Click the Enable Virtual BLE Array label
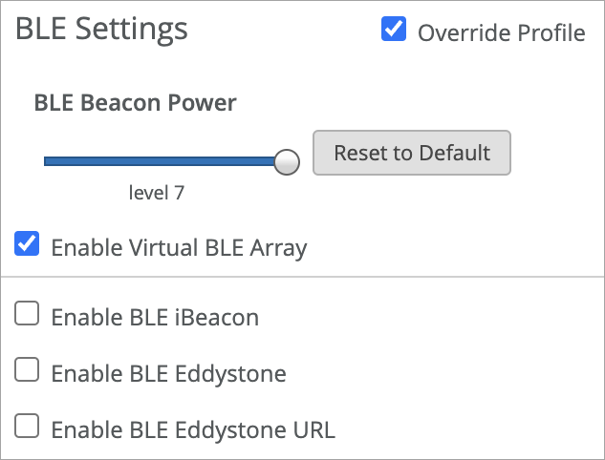Viewport: 605px width, 460px height. click(179, 248)
